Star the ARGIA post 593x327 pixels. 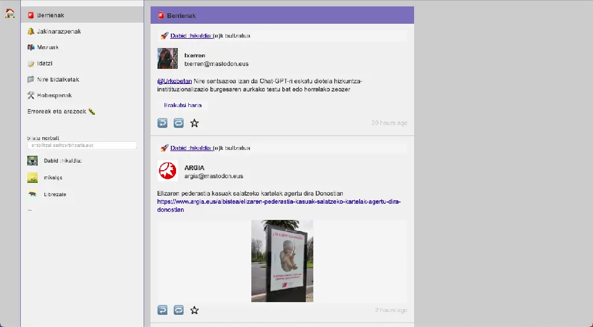point(195,310)
